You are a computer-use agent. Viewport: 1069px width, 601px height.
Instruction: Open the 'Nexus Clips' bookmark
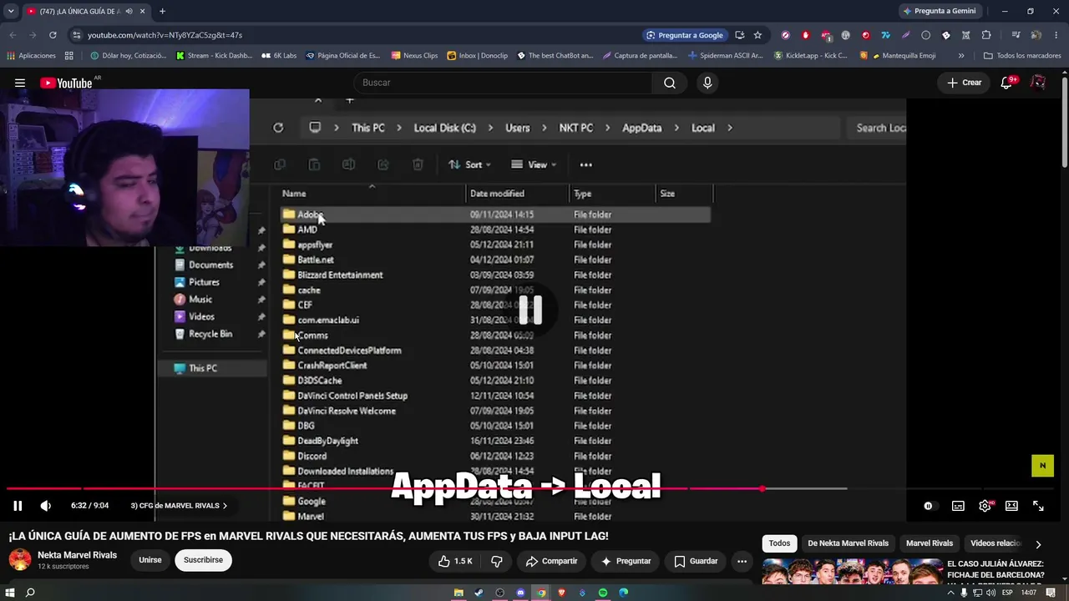coord(414,56)
